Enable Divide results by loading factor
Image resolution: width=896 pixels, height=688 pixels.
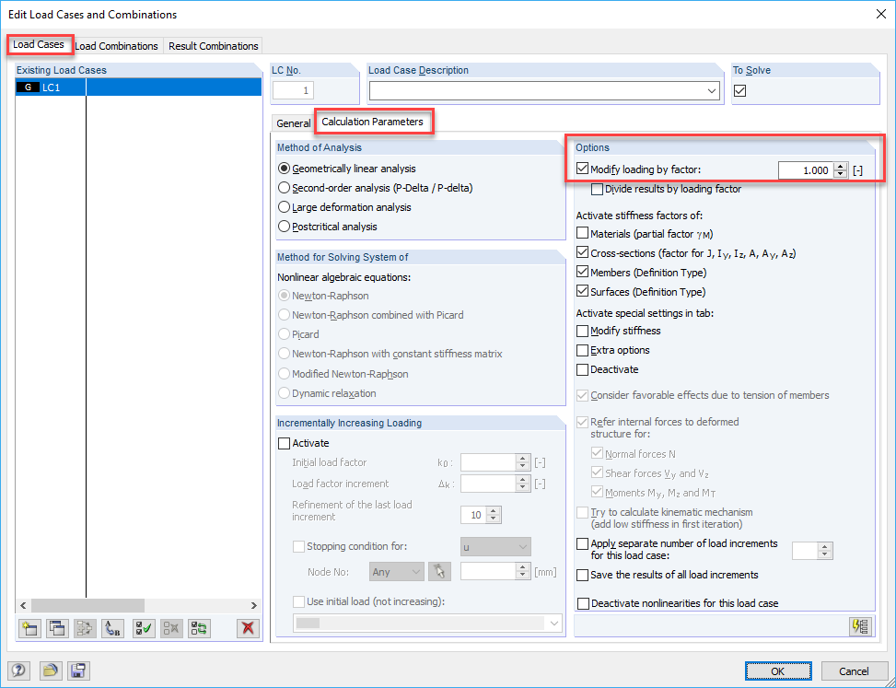point(597,189)
